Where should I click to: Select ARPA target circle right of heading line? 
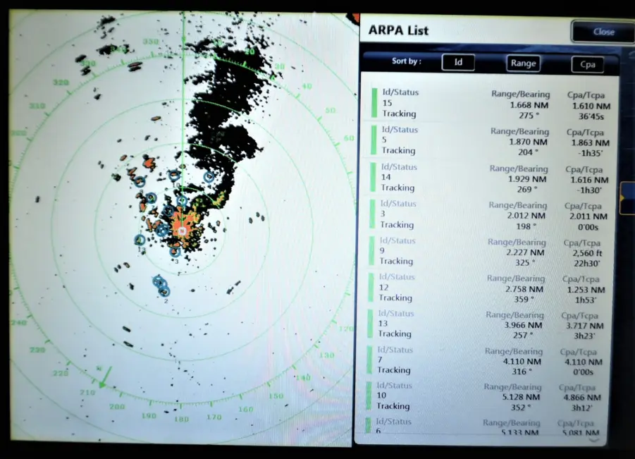(209, 177)
